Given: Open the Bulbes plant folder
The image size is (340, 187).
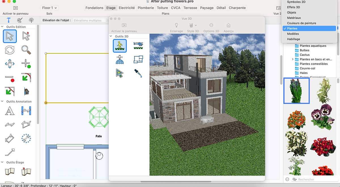Looking at the screenshot, I should (x=304, y=50).
